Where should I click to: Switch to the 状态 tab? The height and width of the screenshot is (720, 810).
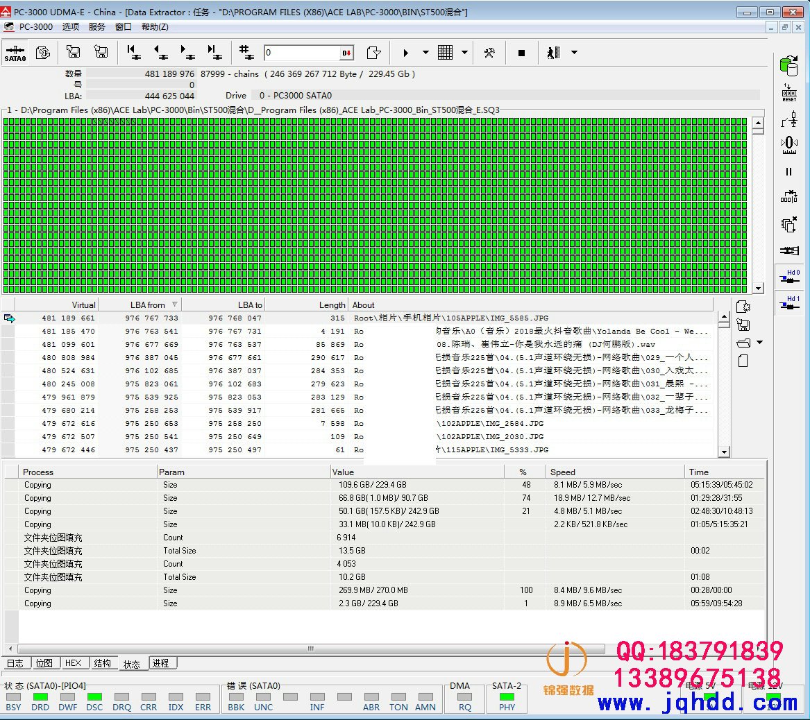[x=132, y=665]
